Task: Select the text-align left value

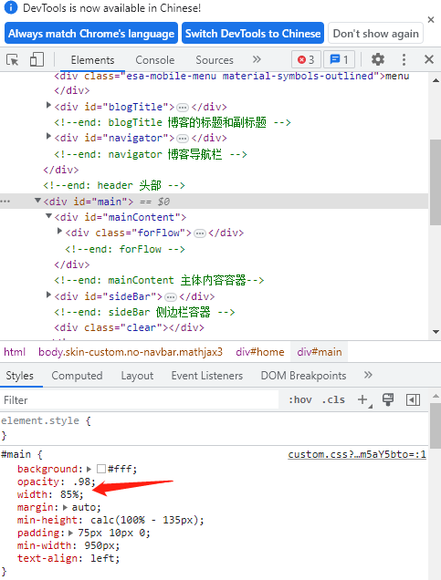Action: [x=102, y=558]
